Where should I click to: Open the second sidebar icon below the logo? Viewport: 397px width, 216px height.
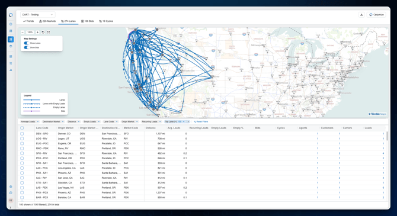click(x=11, y=31)
